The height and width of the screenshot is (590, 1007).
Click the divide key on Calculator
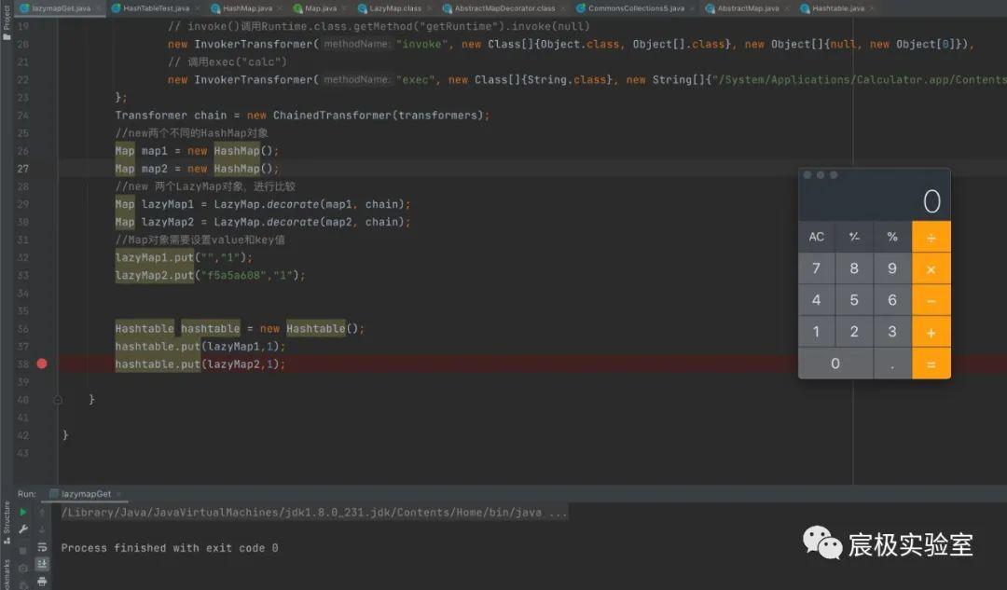(931, 237)
